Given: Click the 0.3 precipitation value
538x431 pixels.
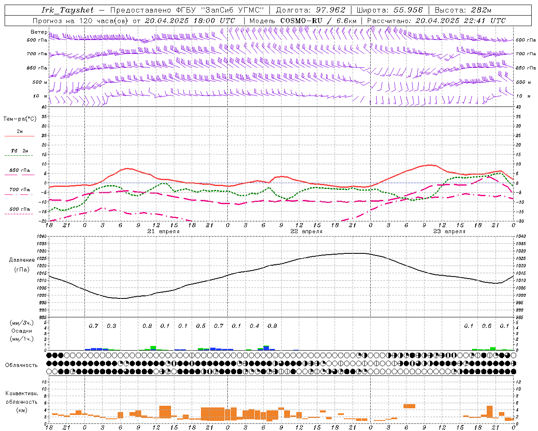Looking at the screenshot, I should point(111,326).
